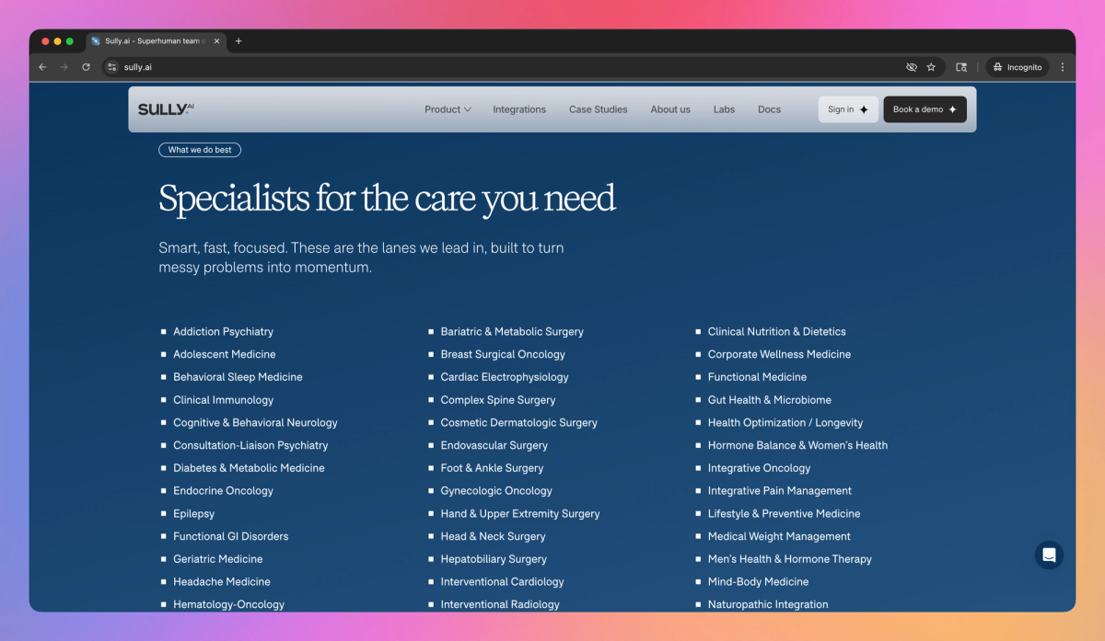This screenshot has height=641, width=1105.
Task: Click Head & Neck Surgery
Action: click(494, 537)
